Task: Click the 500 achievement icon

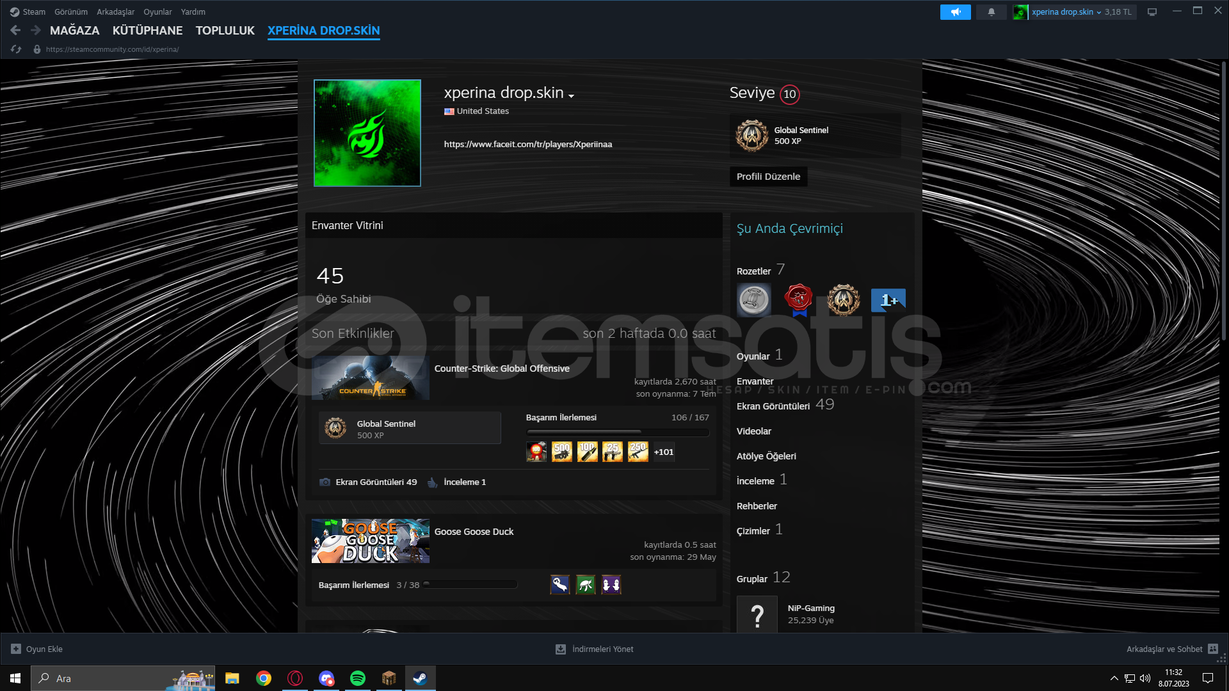Action: (x=562, y=452)
